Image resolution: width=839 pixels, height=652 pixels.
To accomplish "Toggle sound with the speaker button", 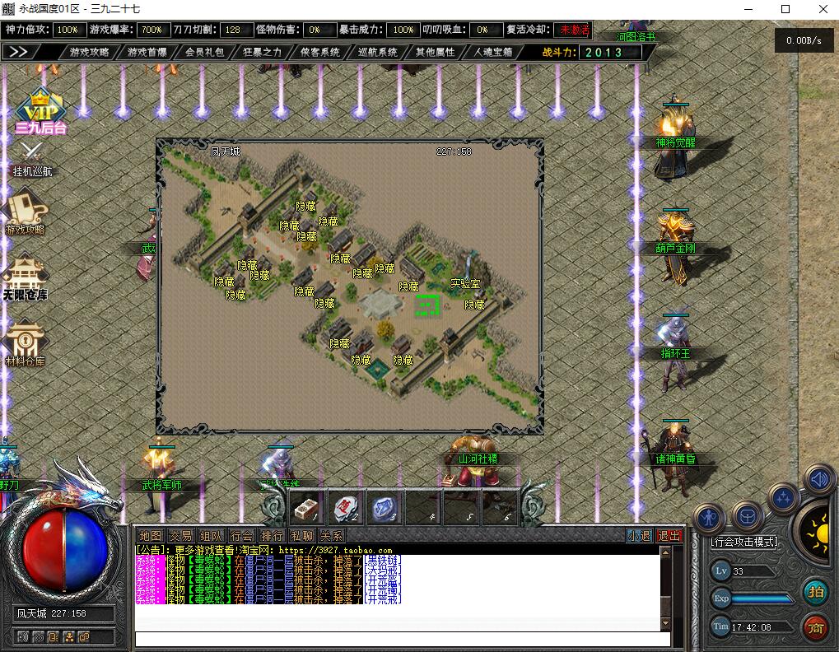I will tap(818, 479).
